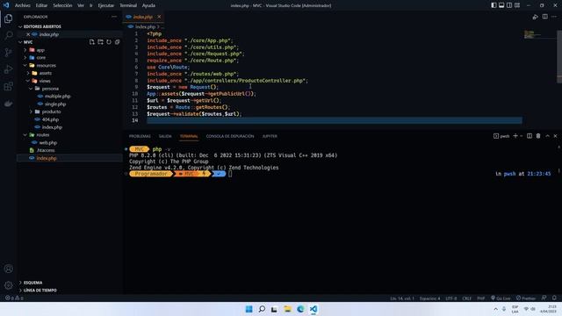This screenshot has width=562, height=316.
Task: Add a new terminal with plus icon
Action: 515,136
